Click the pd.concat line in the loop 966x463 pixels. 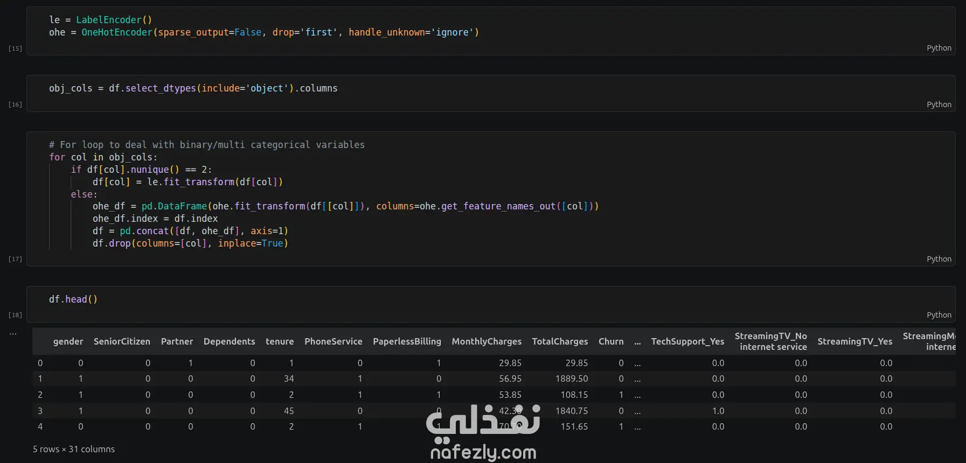tap(190, 231)
